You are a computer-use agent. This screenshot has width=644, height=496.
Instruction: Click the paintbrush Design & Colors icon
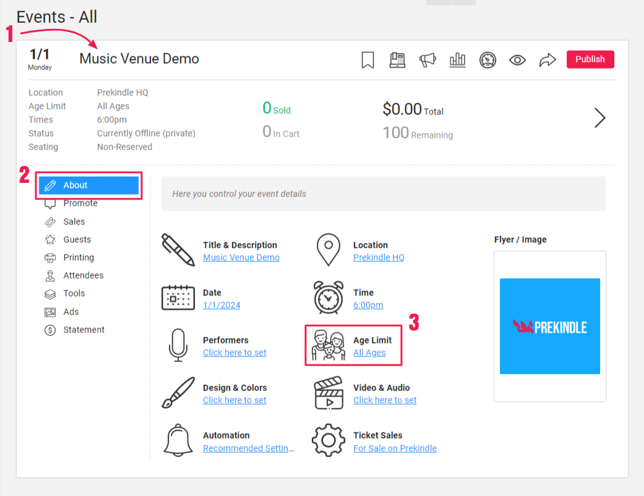point(178,393)
